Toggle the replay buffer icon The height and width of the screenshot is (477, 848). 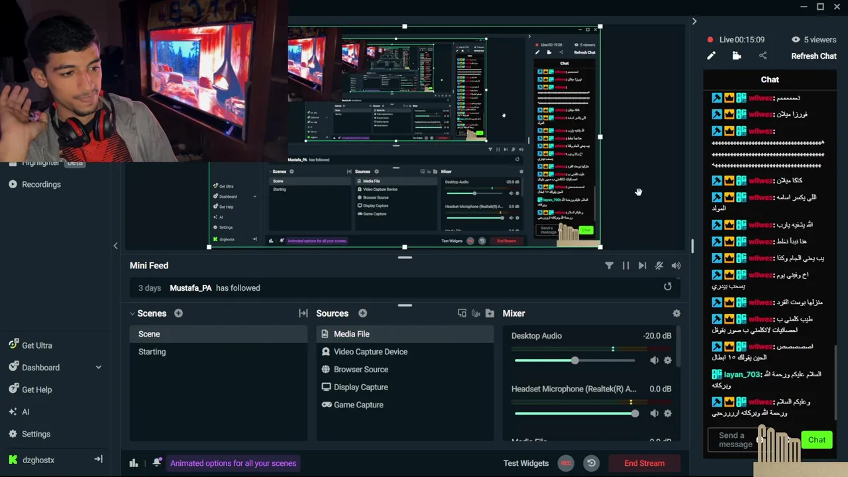point(592,463)
